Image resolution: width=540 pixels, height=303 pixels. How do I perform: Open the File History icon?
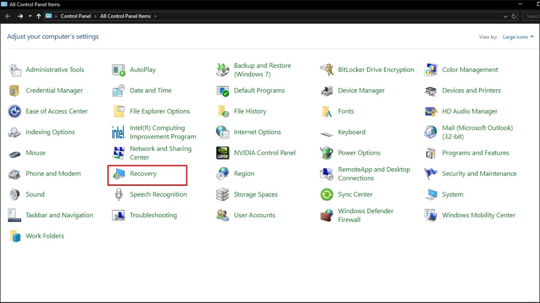pos(223,111)
